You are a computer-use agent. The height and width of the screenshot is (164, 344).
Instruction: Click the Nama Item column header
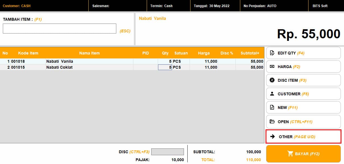89,53
